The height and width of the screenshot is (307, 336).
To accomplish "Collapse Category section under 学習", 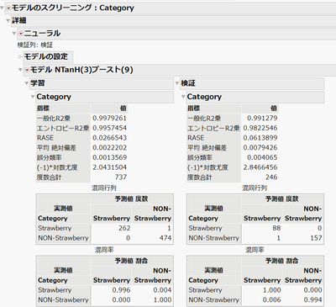I will (x=33, y=97).
